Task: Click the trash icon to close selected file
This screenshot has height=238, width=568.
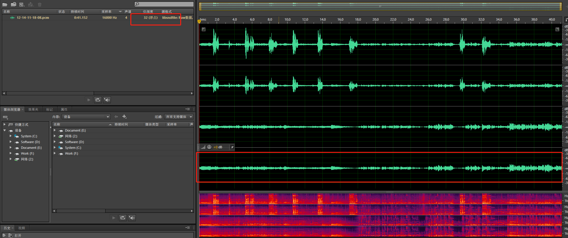Action: pos(40,4)
